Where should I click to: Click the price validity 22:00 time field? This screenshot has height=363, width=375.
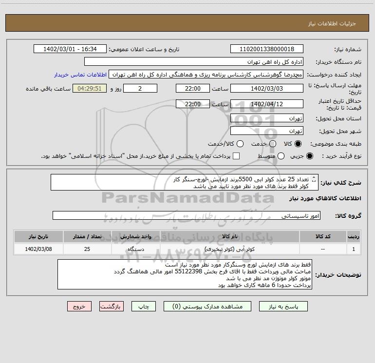(x=193, y=104)
